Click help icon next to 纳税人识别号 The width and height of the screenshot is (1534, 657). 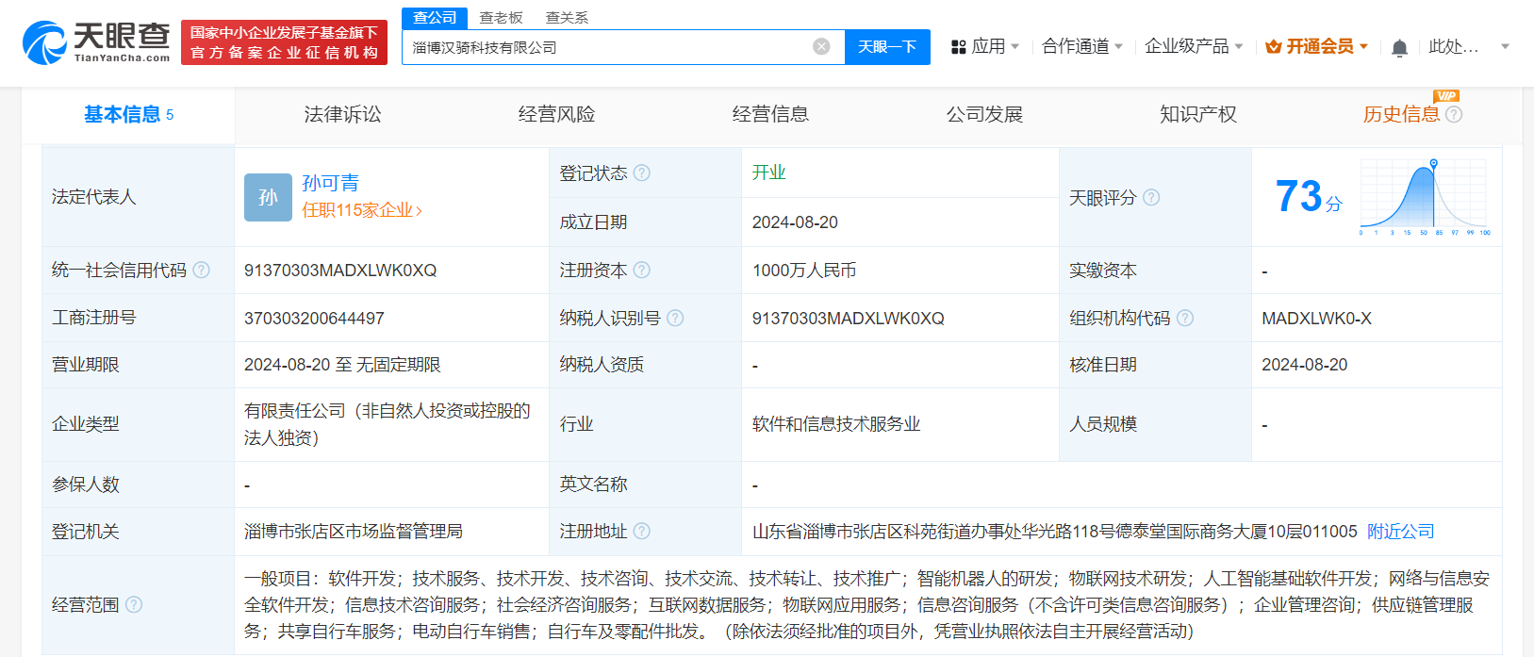point(675,319)
